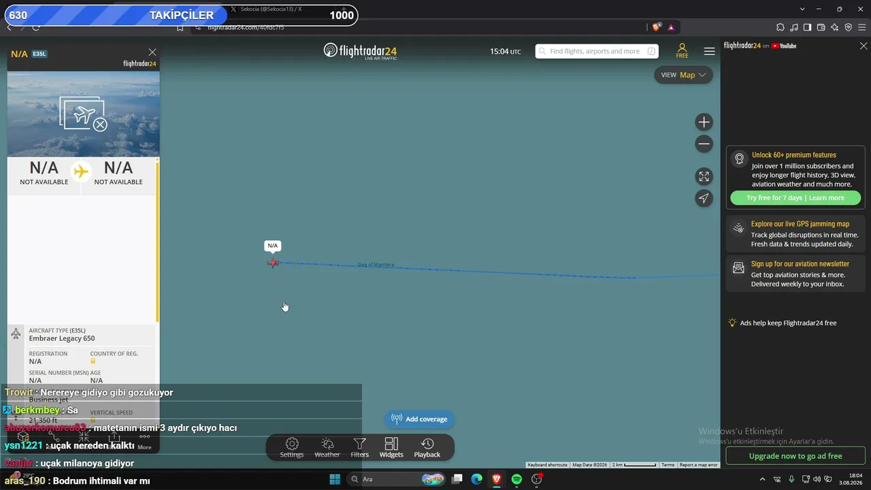Toggle fullscreen map view
Image resolution: width=871 pixels, height=490 pixels.
[704, 177]
